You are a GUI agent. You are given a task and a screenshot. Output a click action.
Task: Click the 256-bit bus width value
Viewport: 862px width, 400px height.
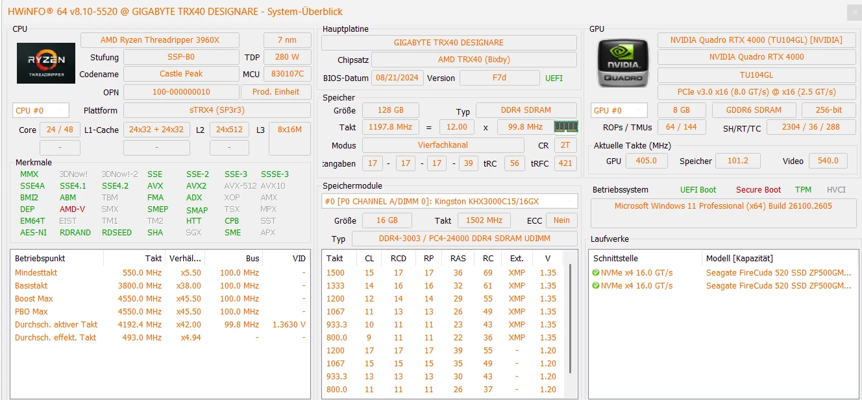[x=828, y=110]
